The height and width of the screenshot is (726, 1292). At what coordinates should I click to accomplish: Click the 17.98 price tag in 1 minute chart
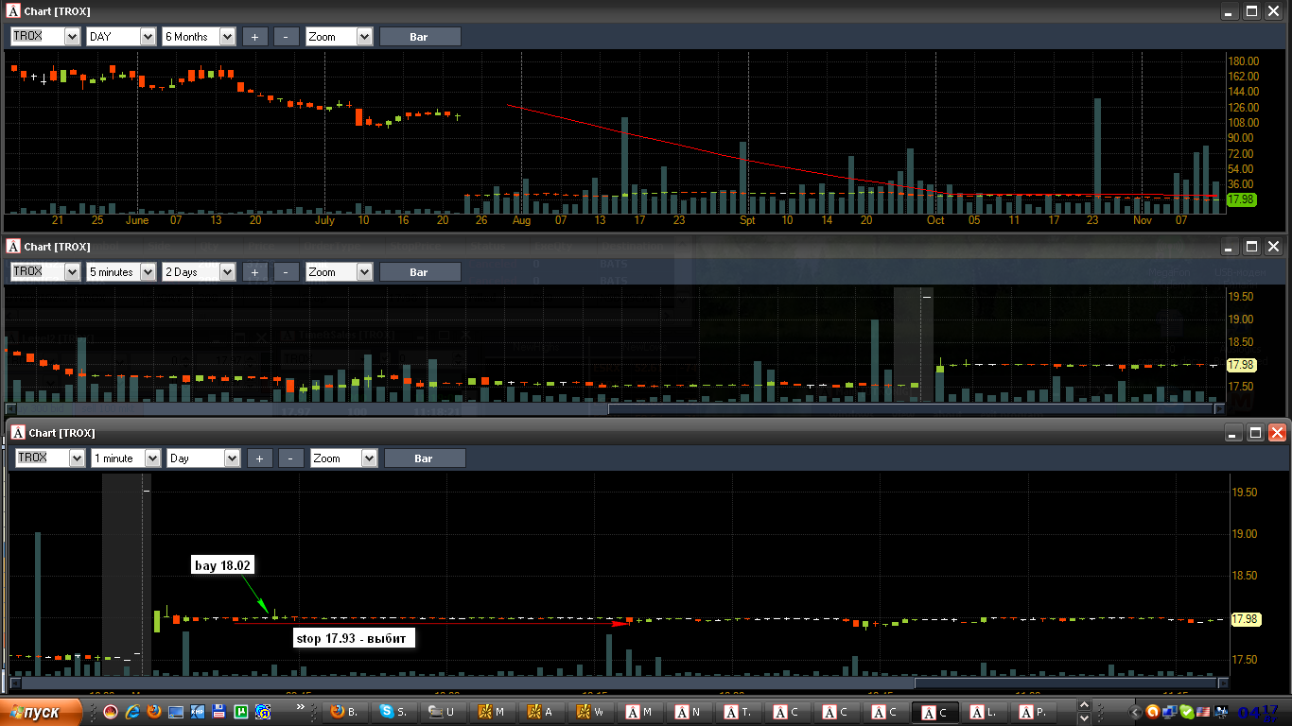pyautogui.click(x=1245, y=619)
